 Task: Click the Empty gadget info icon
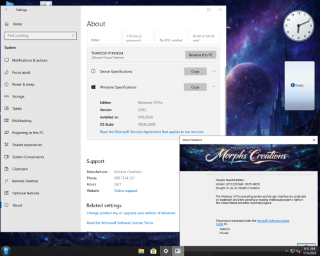click(292, 85)
